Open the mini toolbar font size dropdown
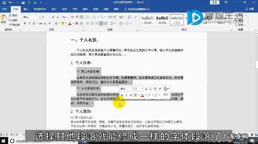Viewport: 258px width, 144px height. [x=142, y=89]
